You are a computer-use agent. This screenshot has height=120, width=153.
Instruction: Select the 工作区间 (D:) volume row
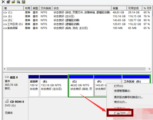pyautogui.click(x=77, y=24)
